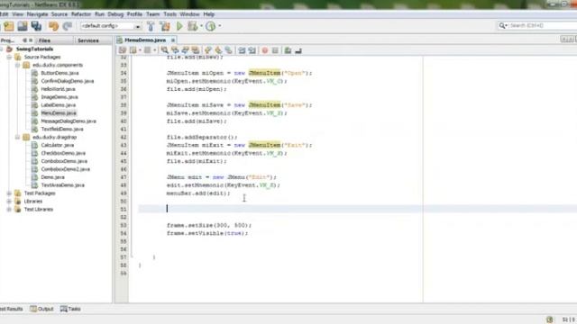Image resolution: width=577 pixels, height=324 pixels.
Task: Collapse the edu.ducky.dragdrop package
Action: pyautogui.click(x=17, y=137)
